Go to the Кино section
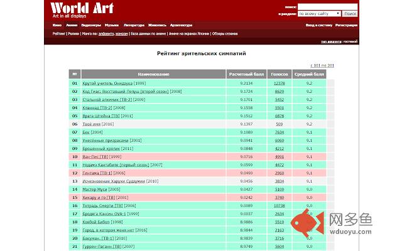Image resolution: width=402 pixels, height=251 pixels. click(57, 25)
